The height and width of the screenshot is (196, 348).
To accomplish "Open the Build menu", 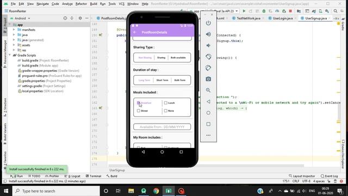I will tap(94, 4).
